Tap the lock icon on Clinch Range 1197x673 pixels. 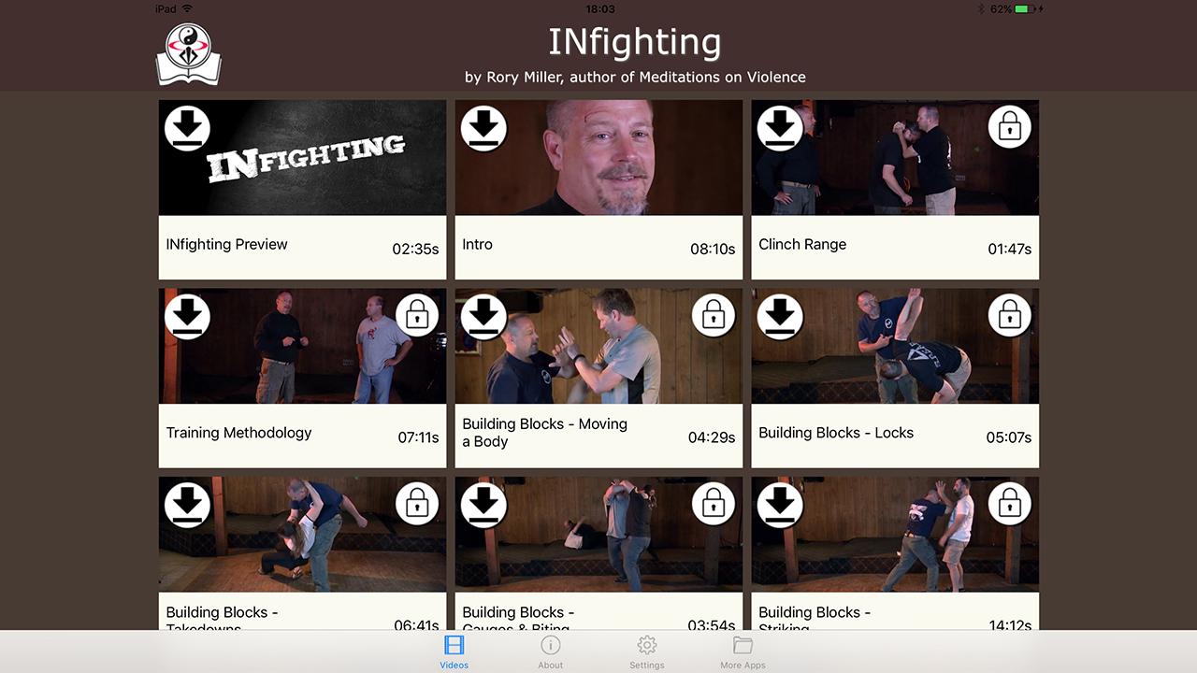1009,128
